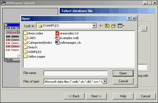
Task: Select the WINFILES folder
Action: point(32,52)
